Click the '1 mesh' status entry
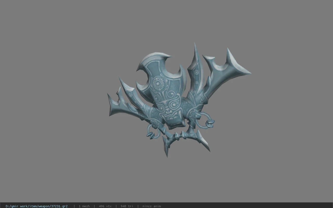Screen dimensions: 333x208 (x=84, y=206)
